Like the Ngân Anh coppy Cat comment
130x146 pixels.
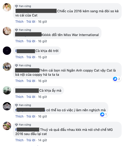(19, 81)
